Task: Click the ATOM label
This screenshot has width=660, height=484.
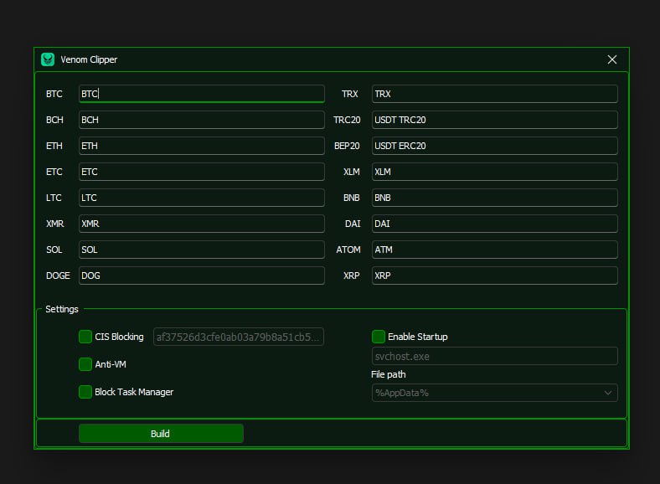Action: [x=348, y=250]
